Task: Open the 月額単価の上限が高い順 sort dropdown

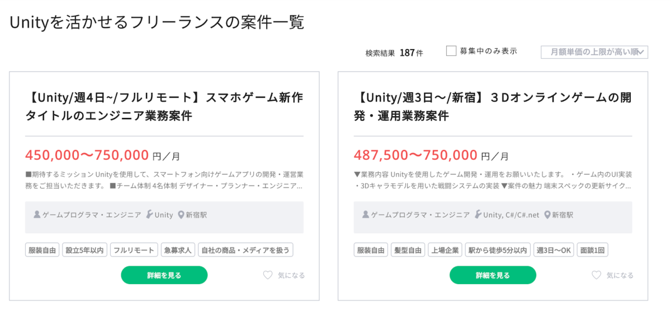Action: tap(594, 52)
